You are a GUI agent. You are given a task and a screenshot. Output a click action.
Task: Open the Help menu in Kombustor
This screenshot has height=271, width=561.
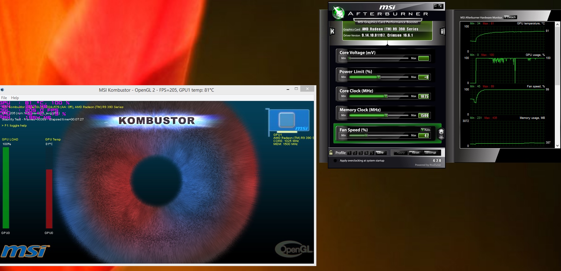tap(15, 98)
